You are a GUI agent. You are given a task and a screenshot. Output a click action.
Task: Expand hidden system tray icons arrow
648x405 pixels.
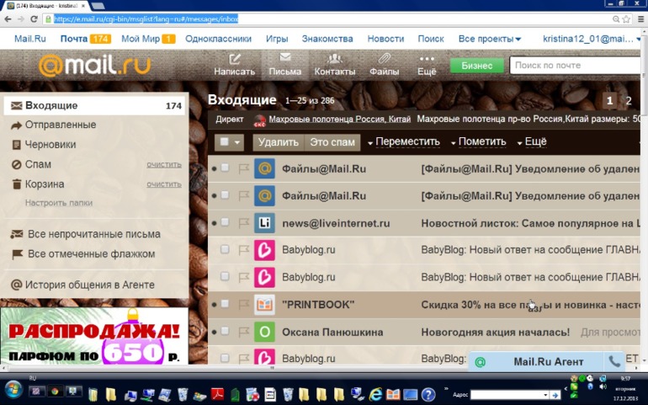coord(566,389)
